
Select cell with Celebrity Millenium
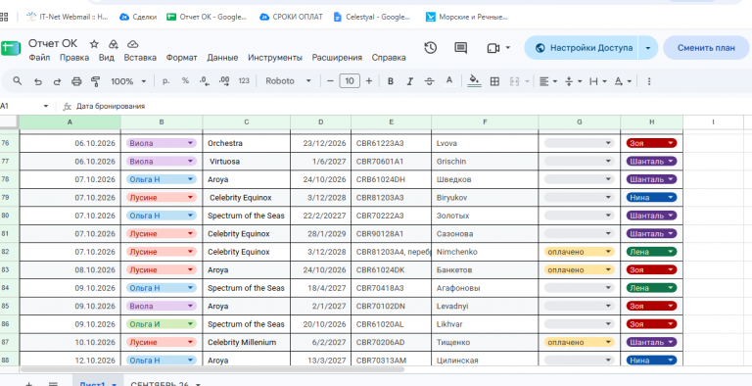point(246,342)
